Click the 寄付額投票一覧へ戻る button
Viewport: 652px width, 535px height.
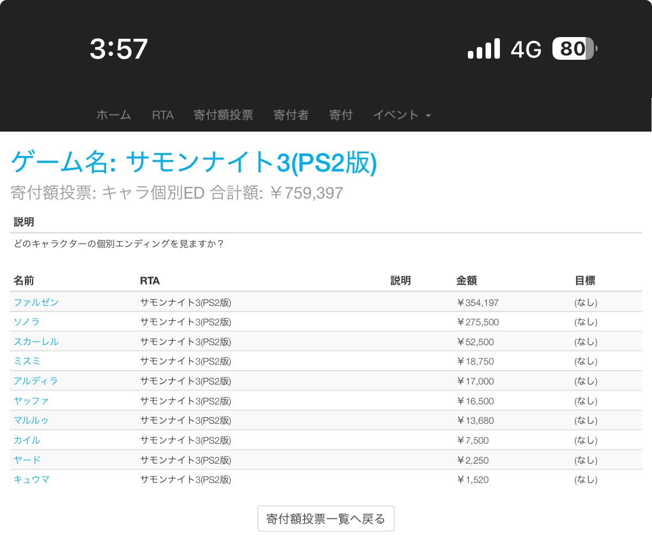point(326,519)
